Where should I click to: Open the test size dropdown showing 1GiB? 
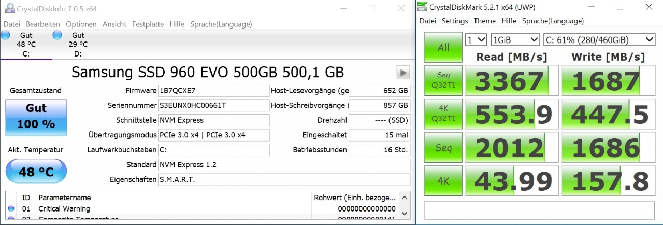515,39
